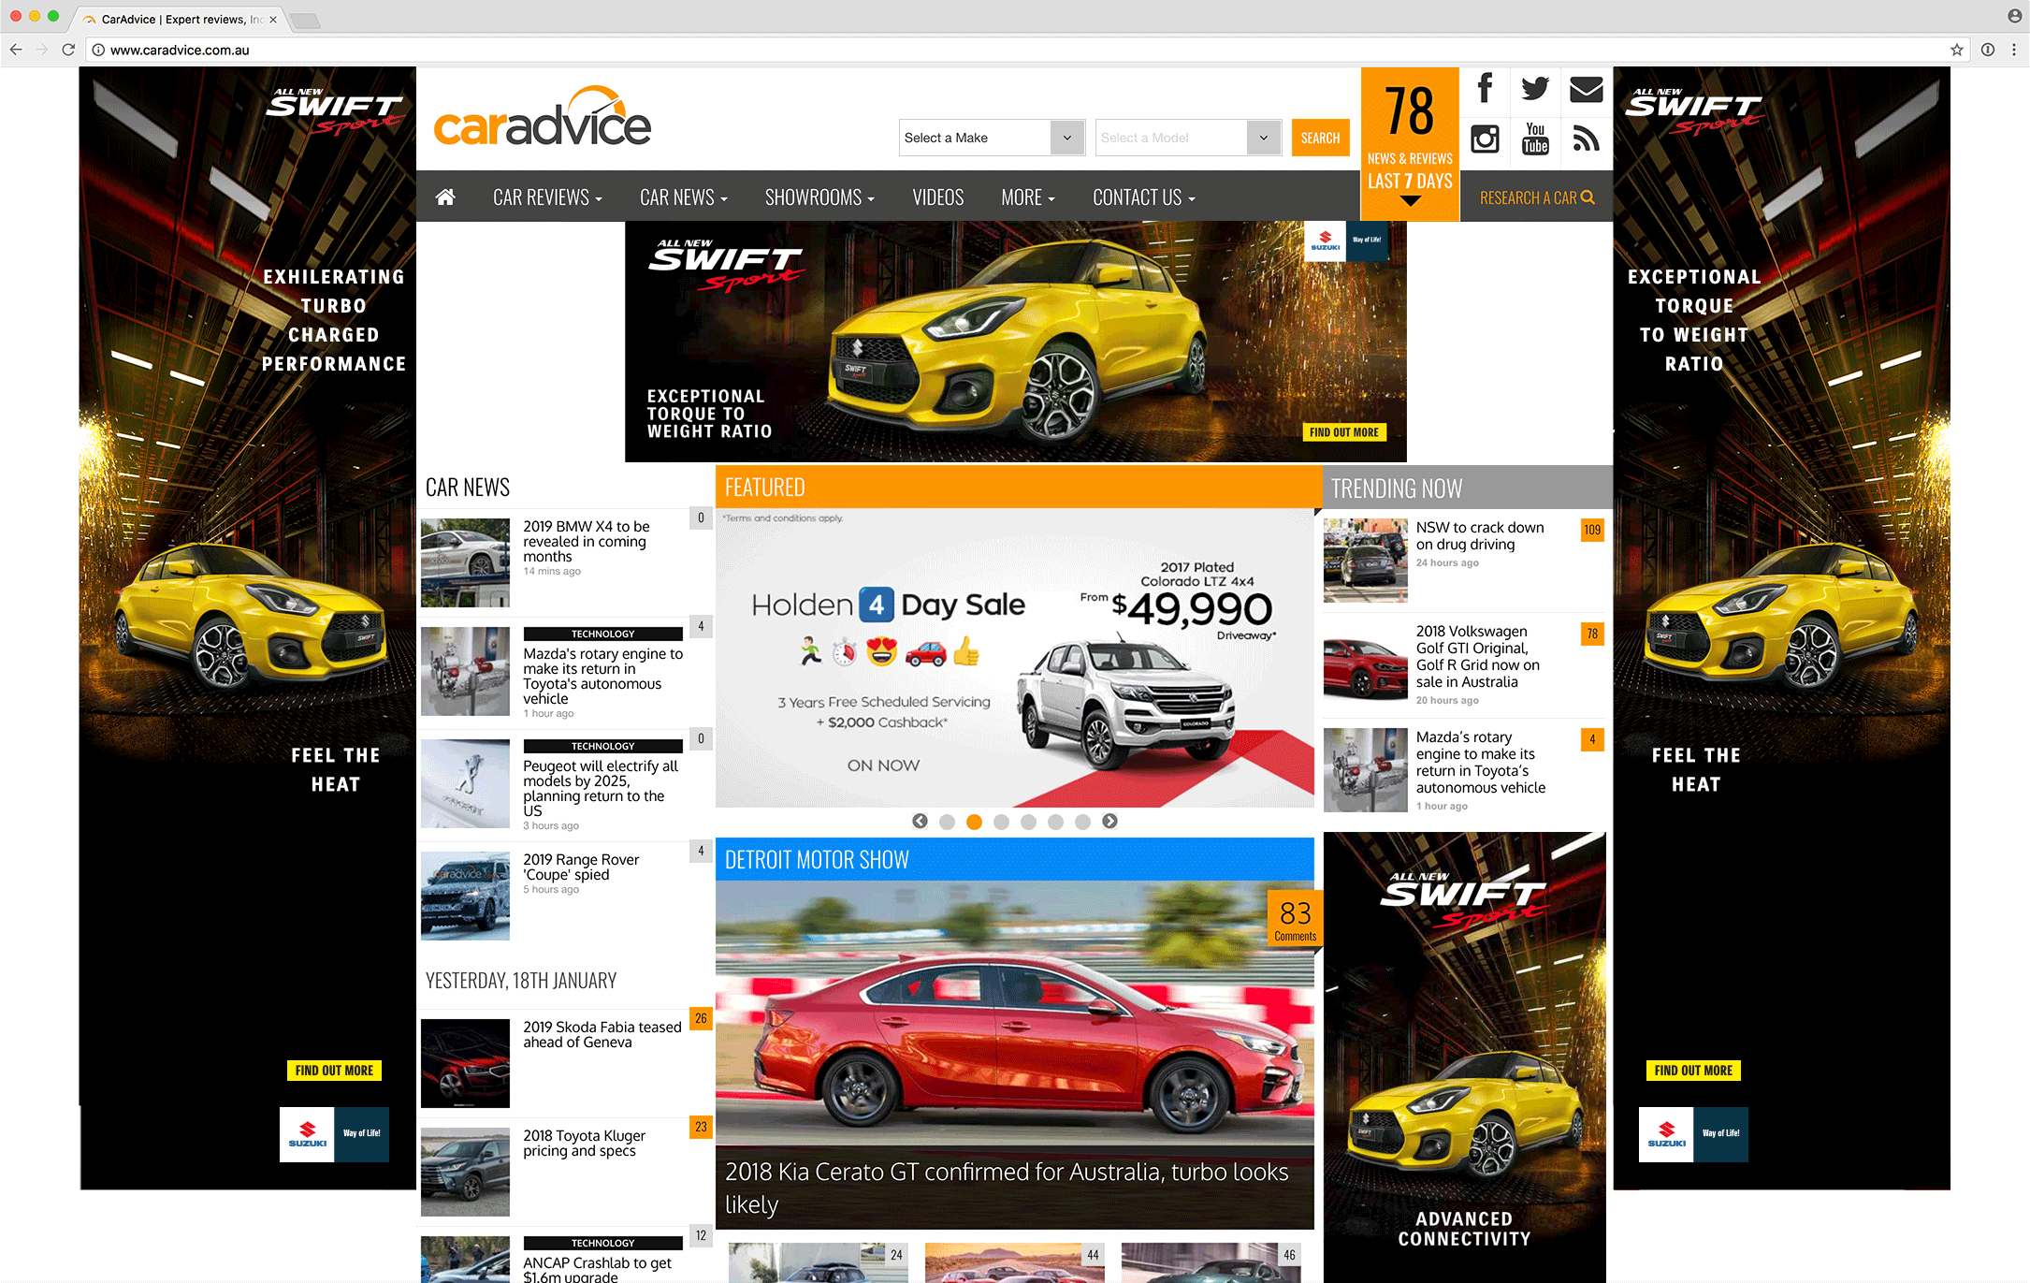Click the search magnifier next to Research A Car
Image resolution: width=2030 pixels, height=1283 pixels.
tap(1588, 197)
